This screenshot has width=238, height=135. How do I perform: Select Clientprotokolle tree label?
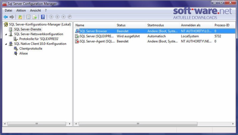tap(31, 49)
